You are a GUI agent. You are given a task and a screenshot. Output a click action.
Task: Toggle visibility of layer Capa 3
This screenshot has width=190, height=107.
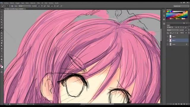click(x=168, y=36)
